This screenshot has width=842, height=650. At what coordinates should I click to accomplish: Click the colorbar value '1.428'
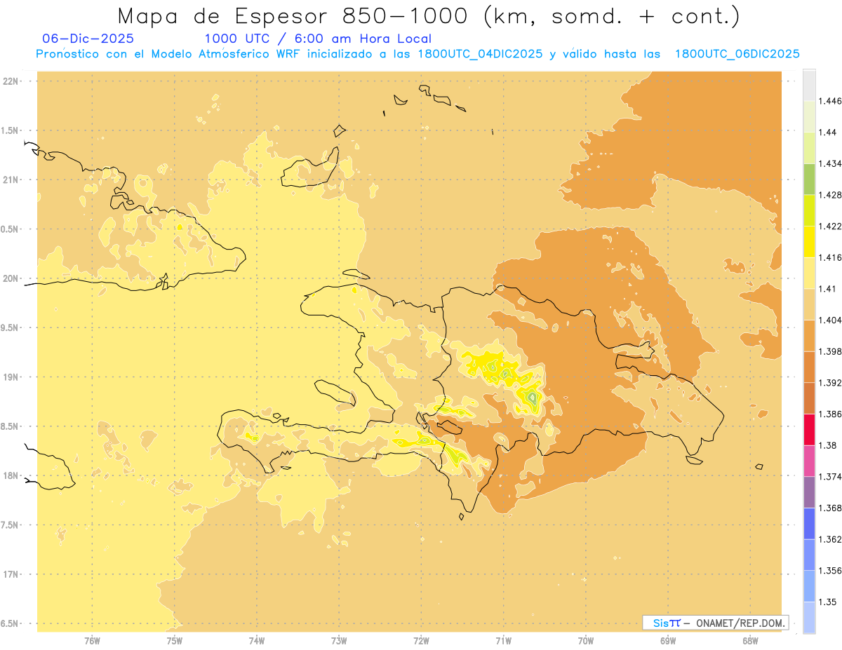coord(831,195)
